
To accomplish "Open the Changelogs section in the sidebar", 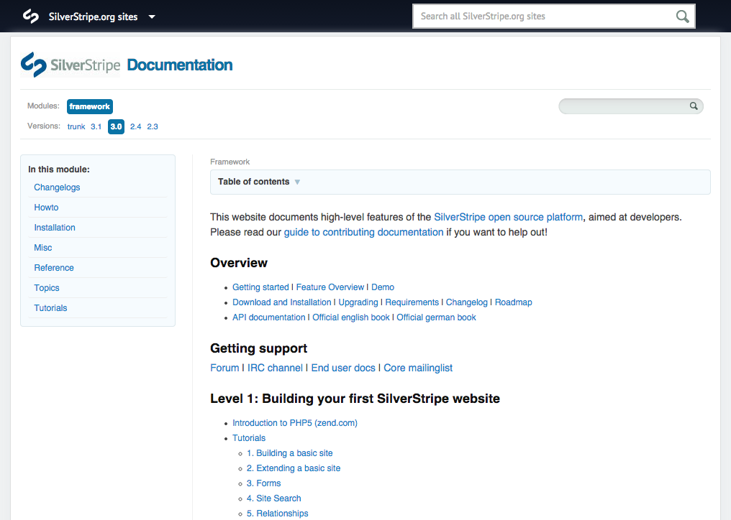I will point(57,187).
